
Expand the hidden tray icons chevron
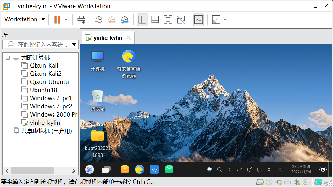[230, 169]
